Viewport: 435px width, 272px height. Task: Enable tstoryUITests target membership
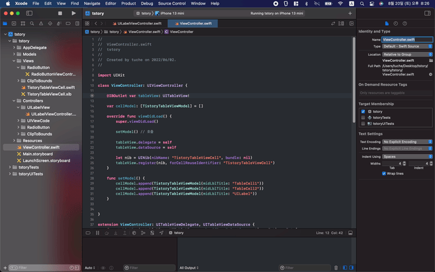pyautogui.click(x=363, y=124)
